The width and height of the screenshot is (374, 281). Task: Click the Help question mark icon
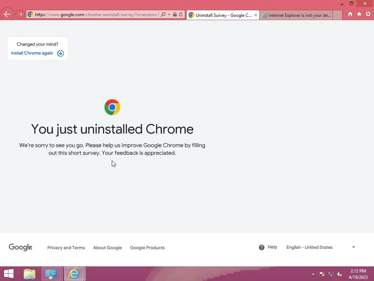(x=262, y=247)
